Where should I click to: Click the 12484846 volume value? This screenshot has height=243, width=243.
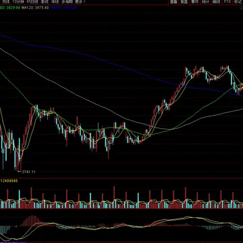pyautogui.click(x=9, y=181)
